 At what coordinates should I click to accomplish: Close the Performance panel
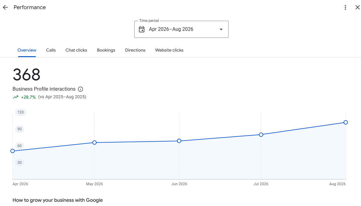click(x=357, y=7)
